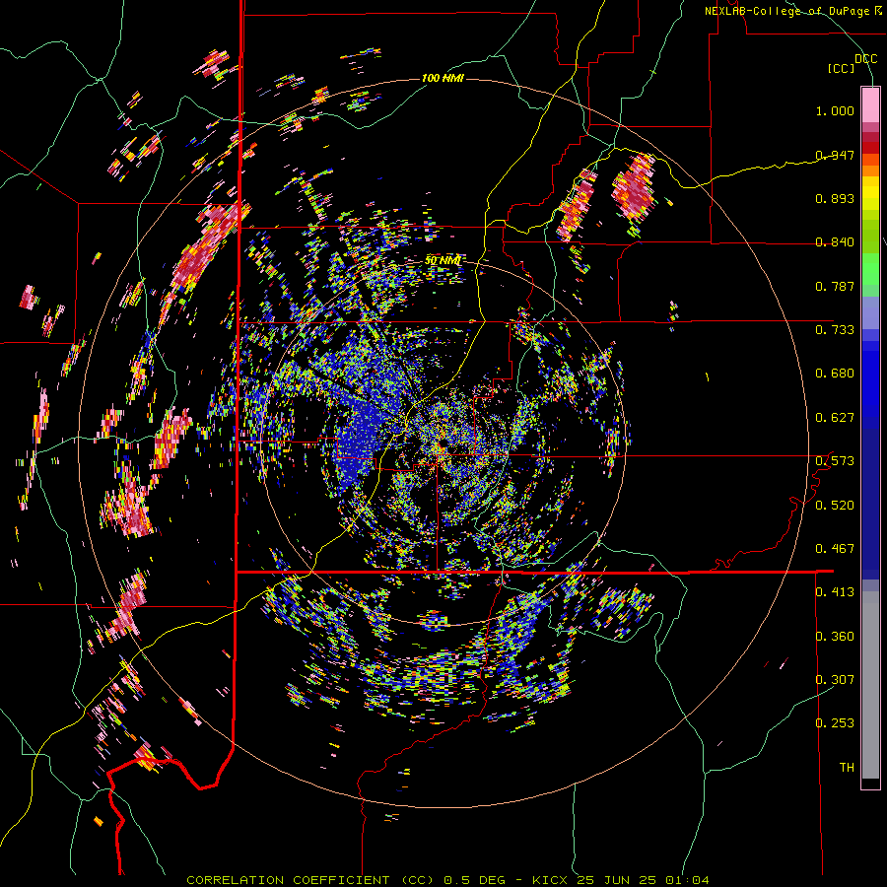Click the 0.413 scale value
887x887 pixels.
[835, 592]
